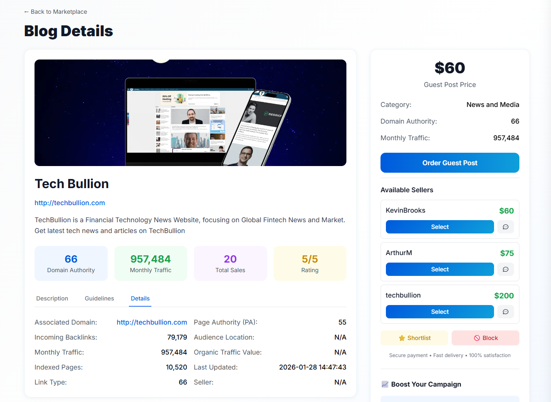Click the star icon on the Shortlist button
This screenshot has height=402, width=551.
pos(401,337)
